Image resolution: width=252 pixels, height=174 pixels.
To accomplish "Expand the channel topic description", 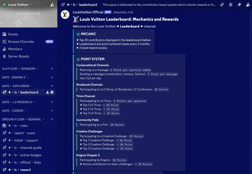I will point(159,5).
